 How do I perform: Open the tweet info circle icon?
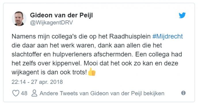183,93
